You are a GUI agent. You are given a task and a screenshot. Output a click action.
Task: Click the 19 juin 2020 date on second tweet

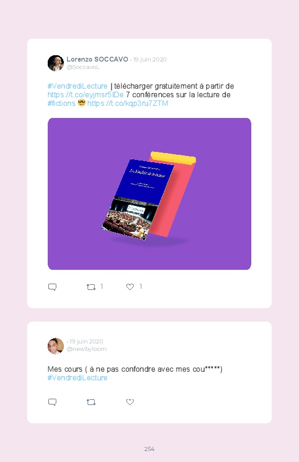(86, 341)
